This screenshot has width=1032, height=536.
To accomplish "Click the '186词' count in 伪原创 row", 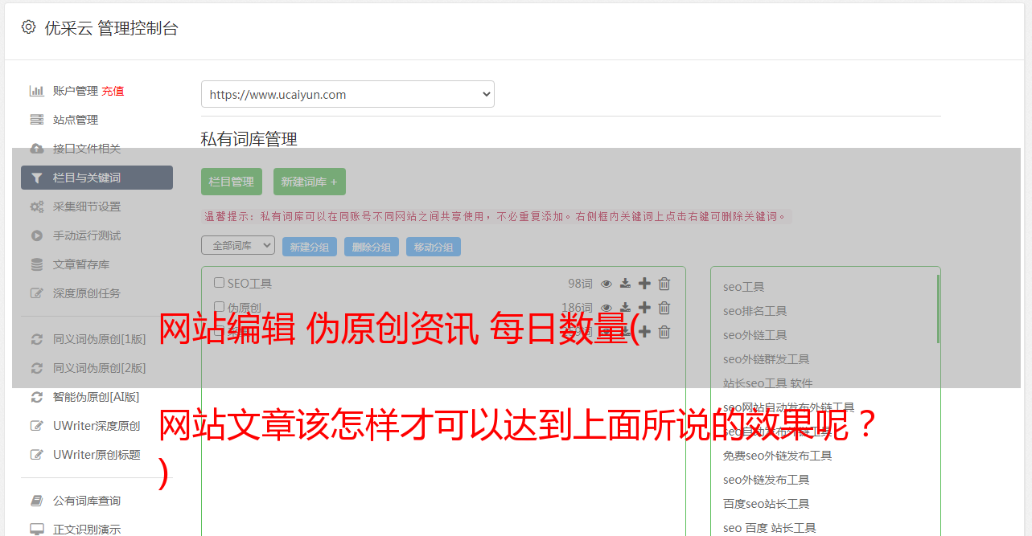I will click(x=577, y=307).
